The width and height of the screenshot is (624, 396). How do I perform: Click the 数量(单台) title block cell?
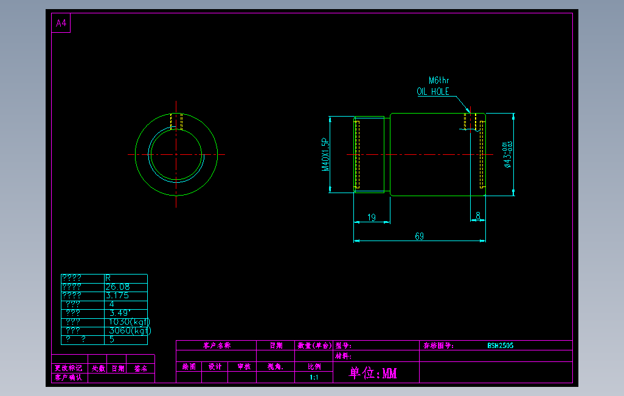pyautogui.click(x=314, y=346)
